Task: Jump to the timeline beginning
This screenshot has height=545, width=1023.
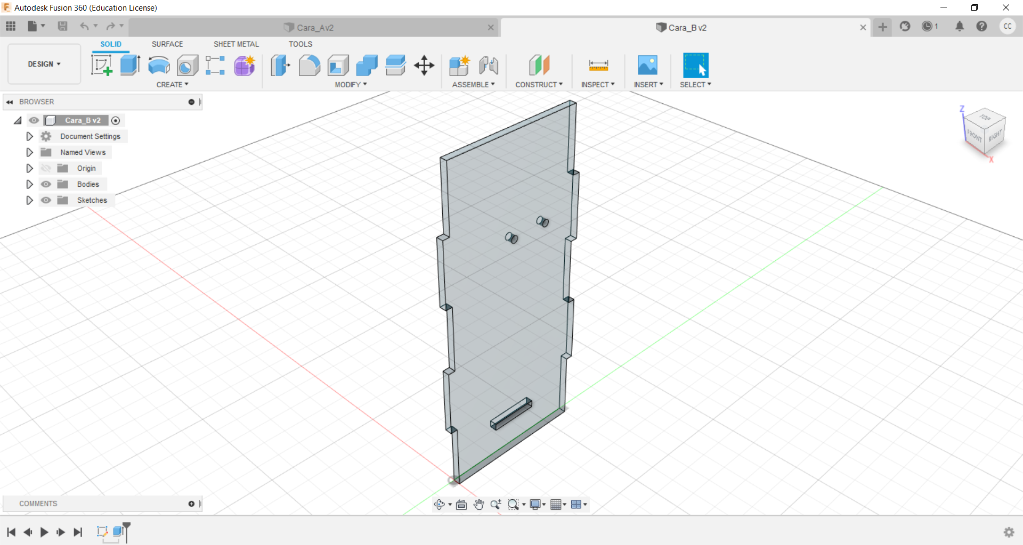Action: (x=11, y=532)
